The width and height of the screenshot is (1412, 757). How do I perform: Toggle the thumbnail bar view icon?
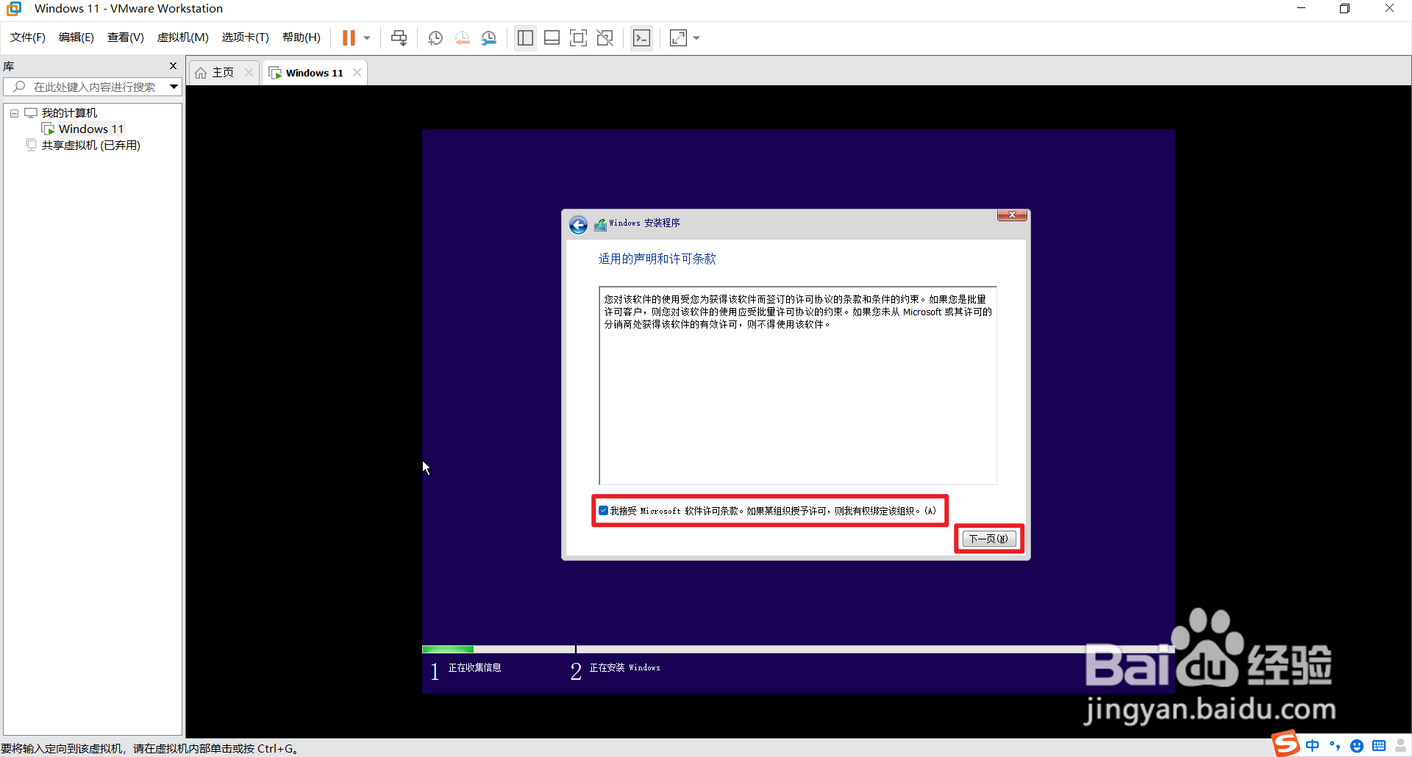[552, 37]
